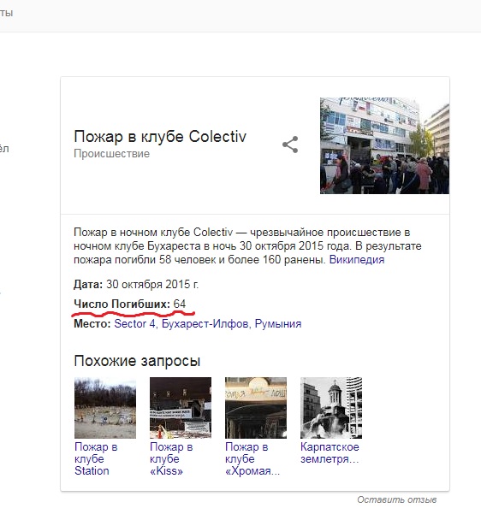Screen dimensions: 481x508
Task: Follow the Бухарест-Илфов link
Action: tap(205, 323)
